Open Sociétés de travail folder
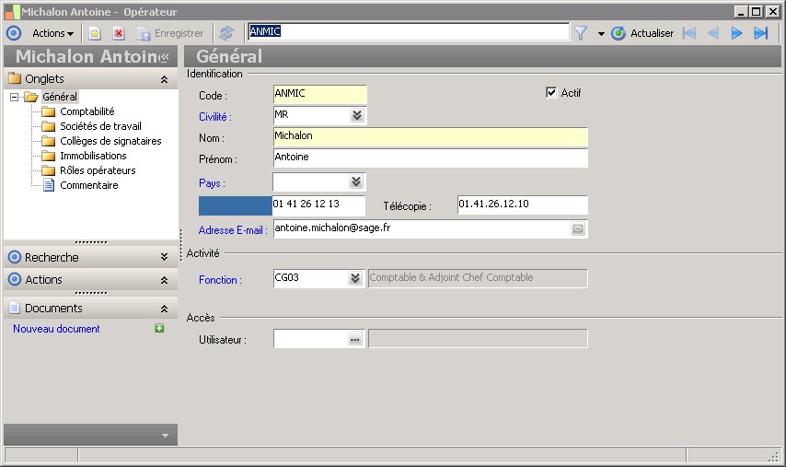 click(x=100, y=126)
